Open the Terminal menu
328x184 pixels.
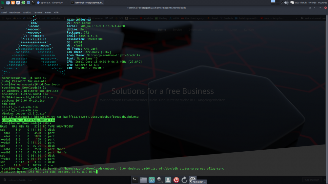click(x=38, y=12)
